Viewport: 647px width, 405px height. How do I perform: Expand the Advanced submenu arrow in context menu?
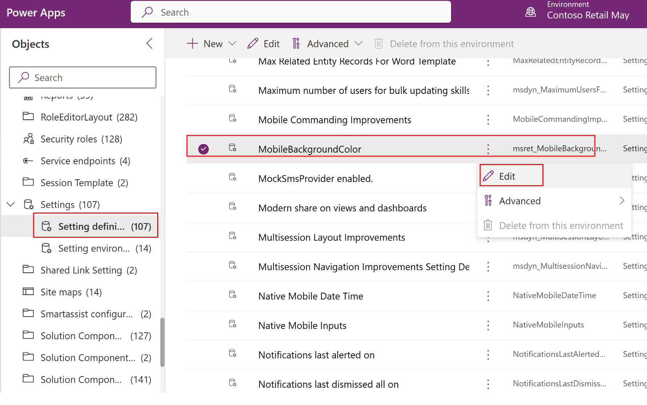coord(622,201)
